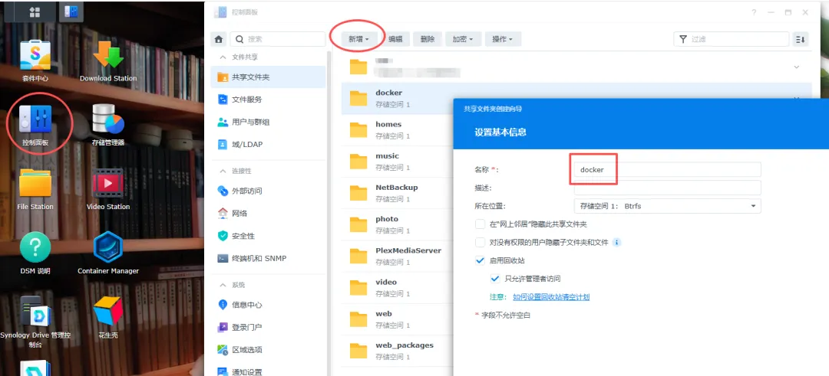Open help question mark in Control Panel

tap(754, 13)
